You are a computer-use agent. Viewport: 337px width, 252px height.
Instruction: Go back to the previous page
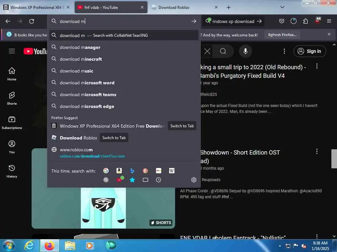tap(8, 21)
